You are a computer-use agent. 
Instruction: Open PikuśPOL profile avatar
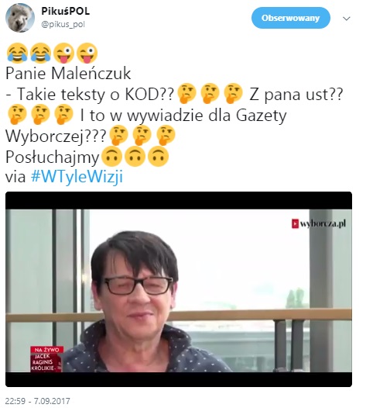tap(20, 18)
